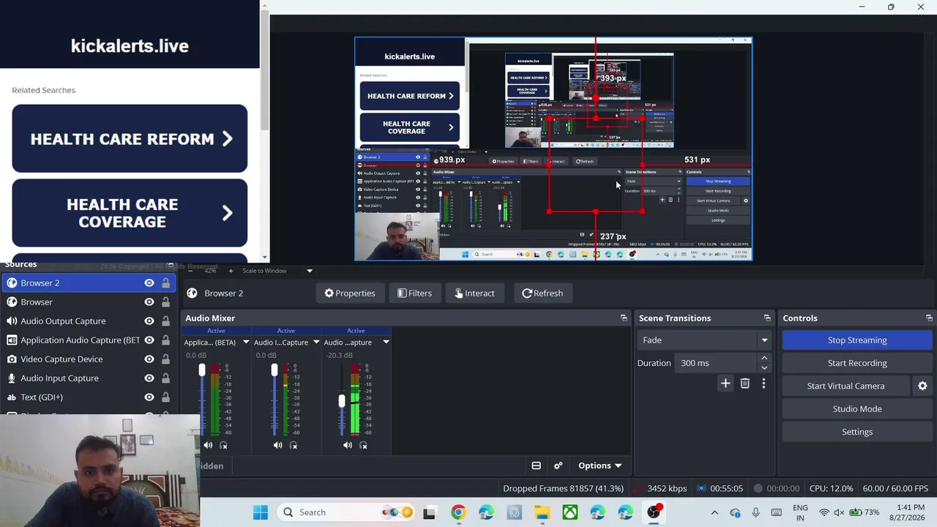Click the Application Audio volume fader

pyautogui.click(x=202, y=370)
